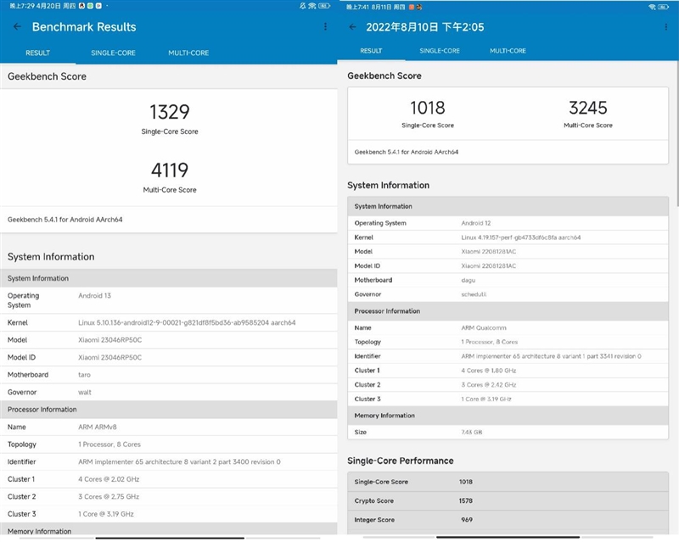Open SINGLE-CORE tab under 2022年8月10日 header

(x=440, y=51)
